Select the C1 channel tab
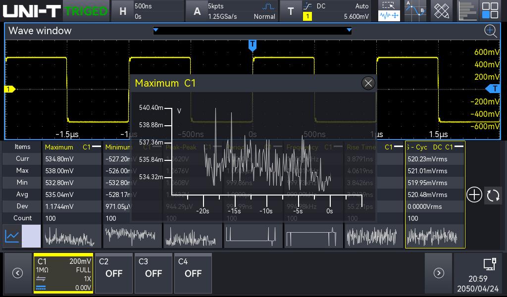This screenshot has height=297, width=507. [x=63, y=273]
